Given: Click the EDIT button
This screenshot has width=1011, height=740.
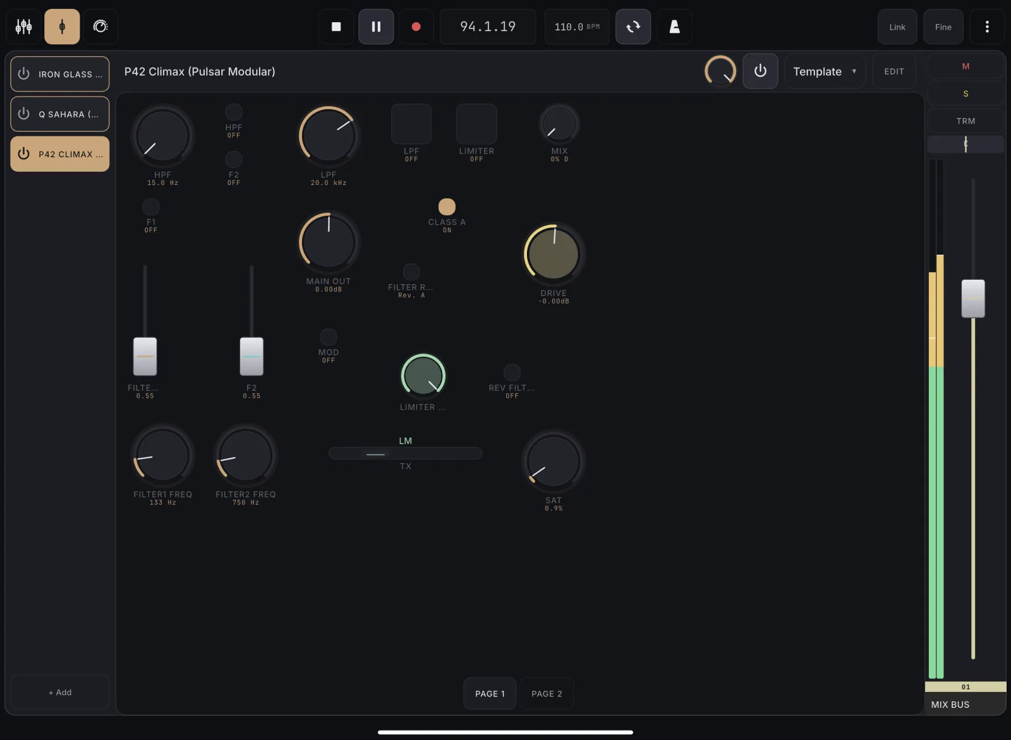Looking at the screenshot, I should point(894,71).
